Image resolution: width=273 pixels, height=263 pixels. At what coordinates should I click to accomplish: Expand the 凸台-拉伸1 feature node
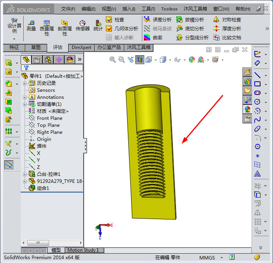coord(25,174)
